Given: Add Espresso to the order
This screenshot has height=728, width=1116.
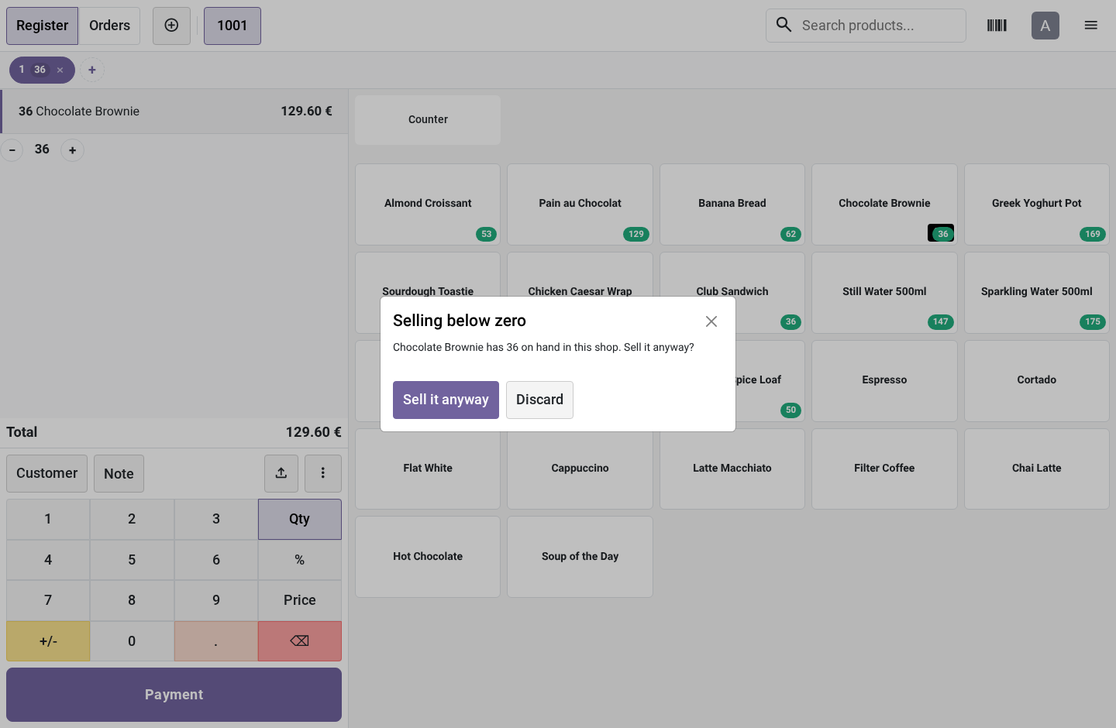Looking at the screenshot, I should pos(884,381).
